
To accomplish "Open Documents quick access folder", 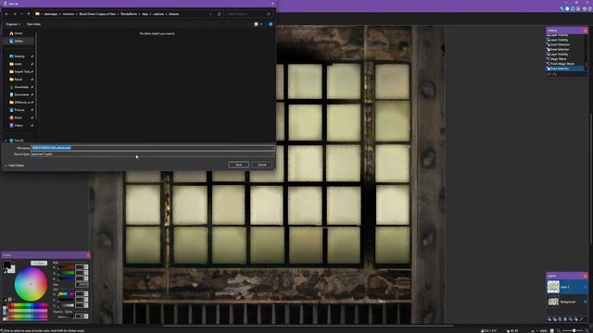I will (x=19, y=94).
